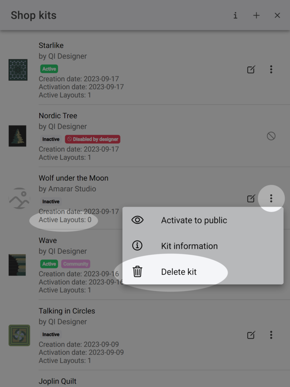Open more options for Wolf under the Moon

click(x=271, y=198)
